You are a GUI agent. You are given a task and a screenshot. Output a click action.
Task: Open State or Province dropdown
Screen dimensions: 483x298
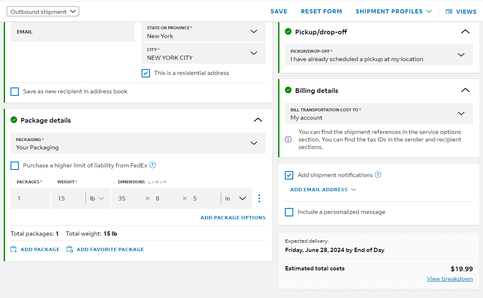click(204, 32)
